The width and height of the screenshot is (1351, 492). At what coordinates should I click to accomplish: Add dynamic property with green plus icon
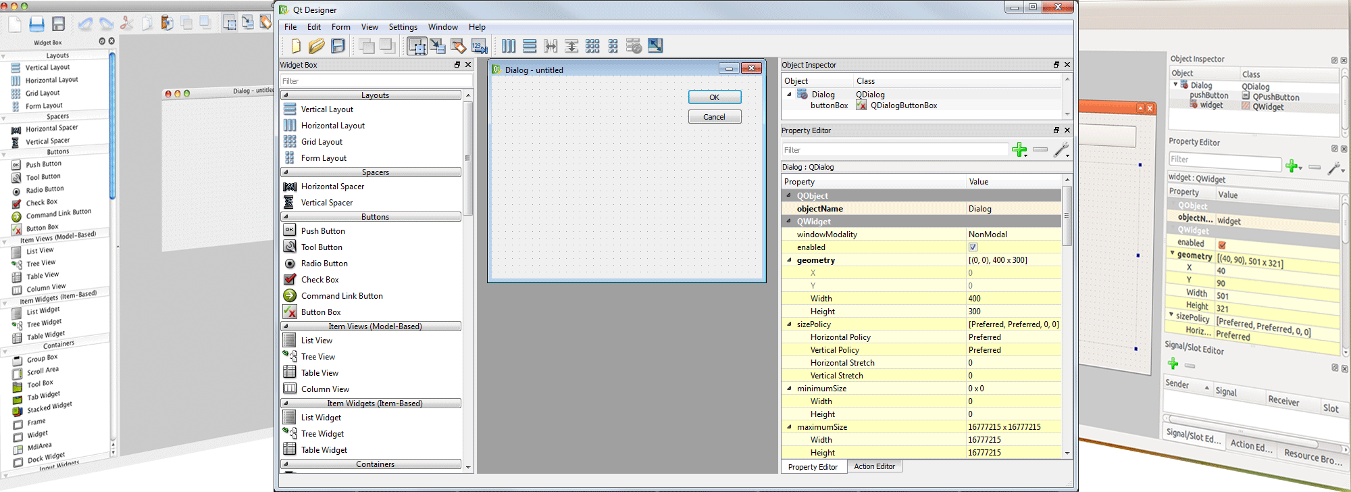(1019, 150)
